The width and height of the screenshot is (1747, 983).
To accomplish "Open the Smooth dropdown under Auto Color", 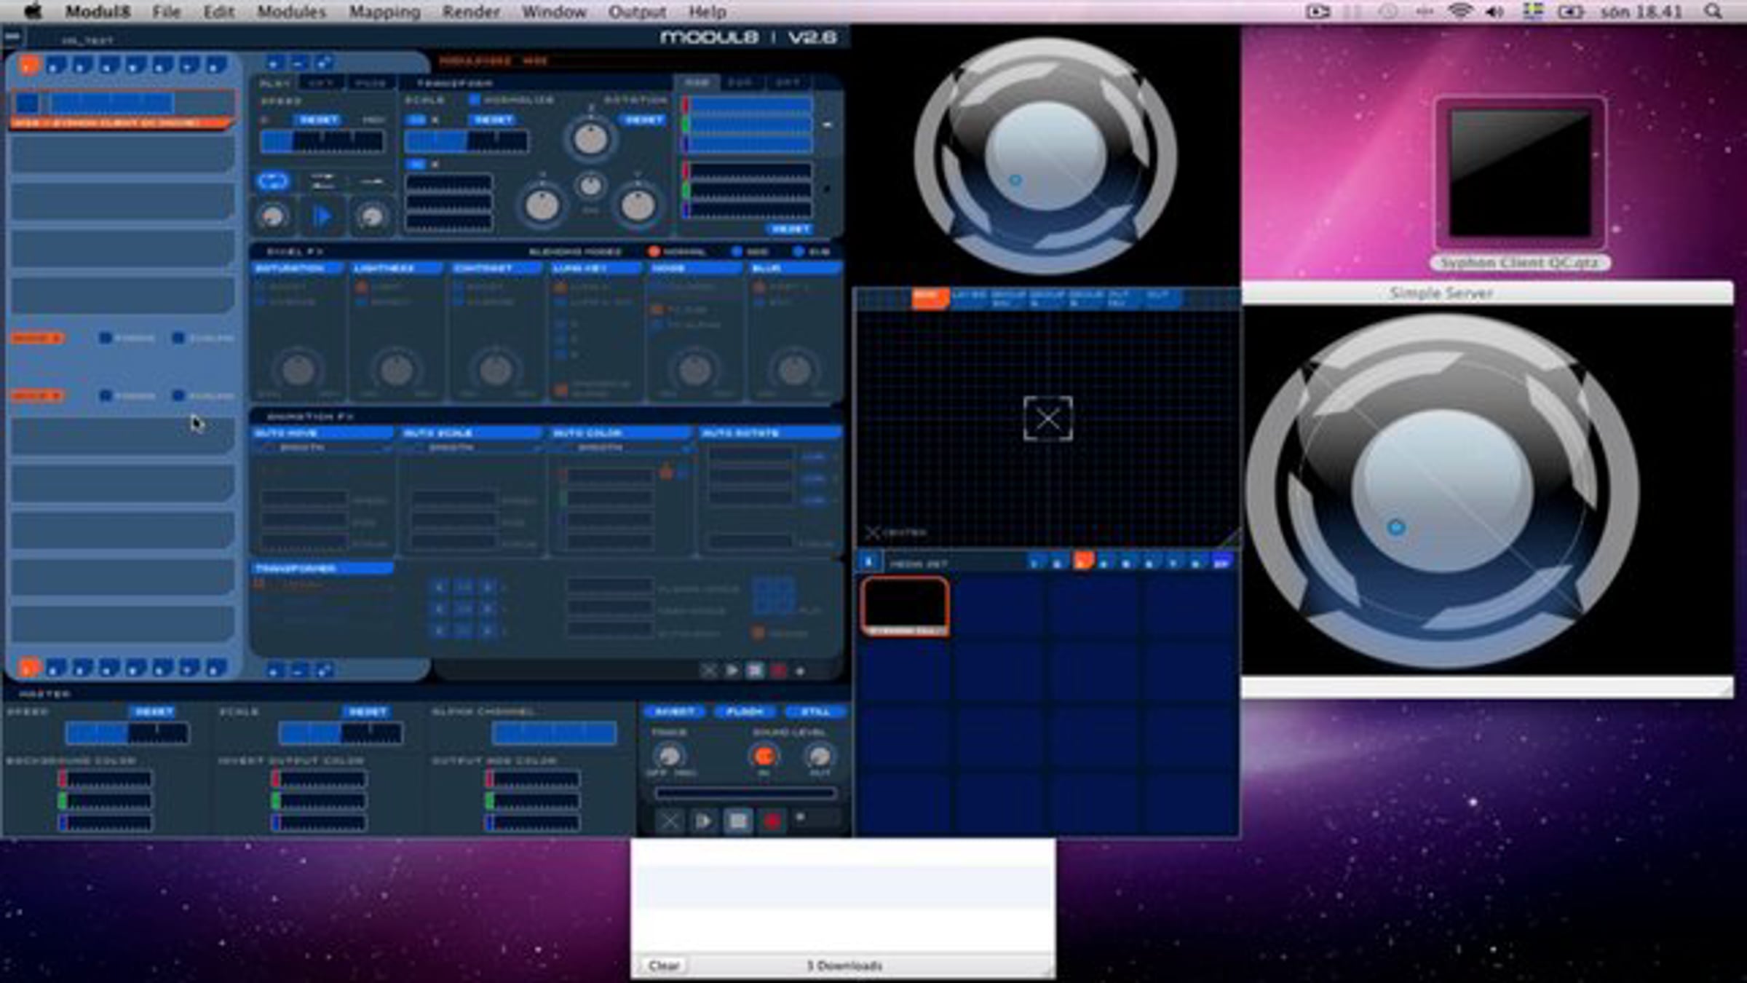I will [x=623, y=448].
